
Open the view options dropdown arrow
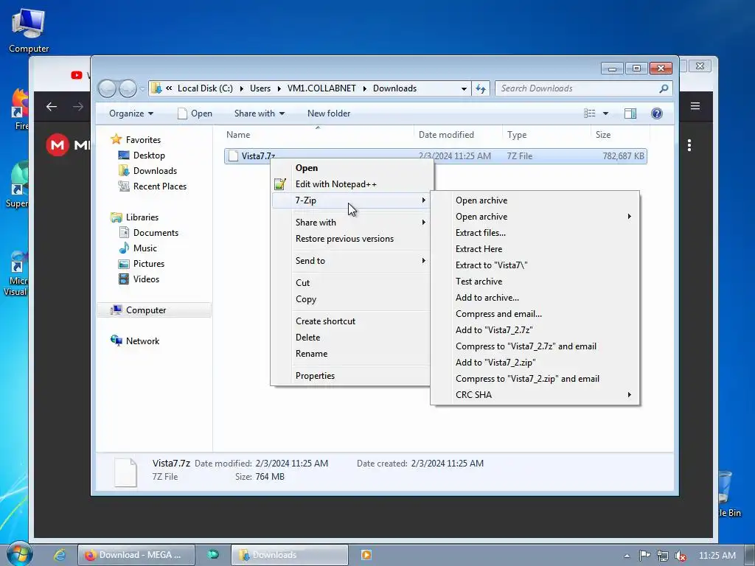(606, 113)
